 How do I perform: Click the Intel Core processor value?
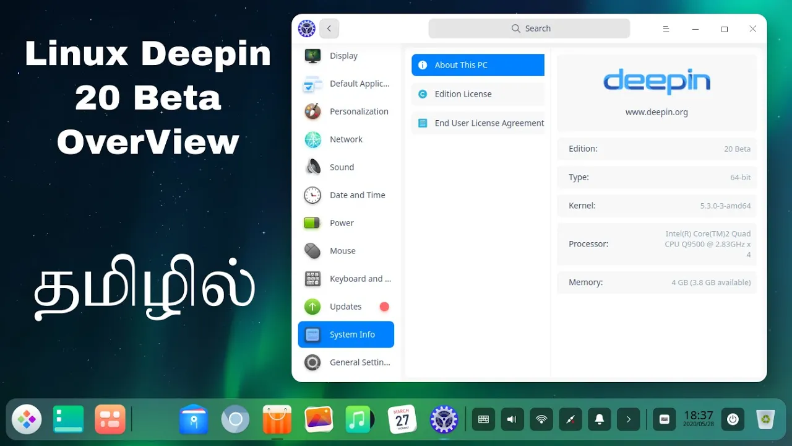point(708,244)
